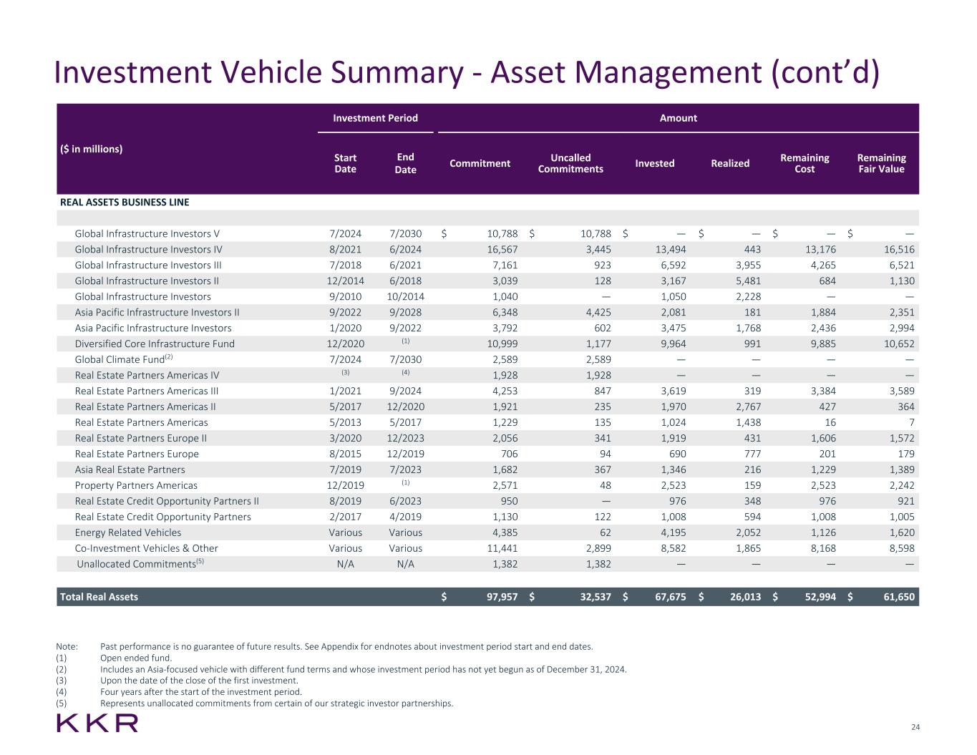
Task: Select total uncalled commitments value 32,537
Action: [x=596, y=596]
